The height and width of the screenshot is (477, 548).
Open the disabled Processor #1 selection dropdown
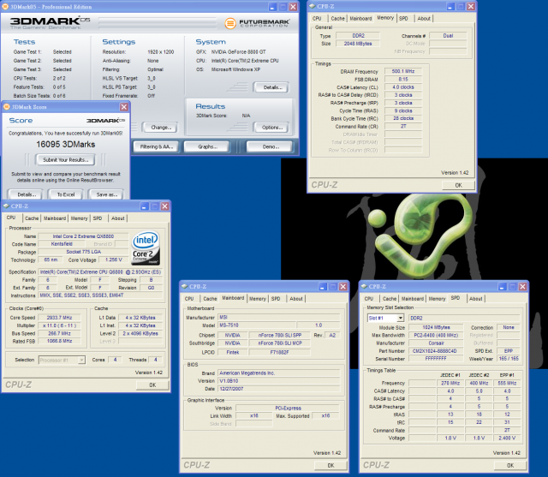pos(81,360)
